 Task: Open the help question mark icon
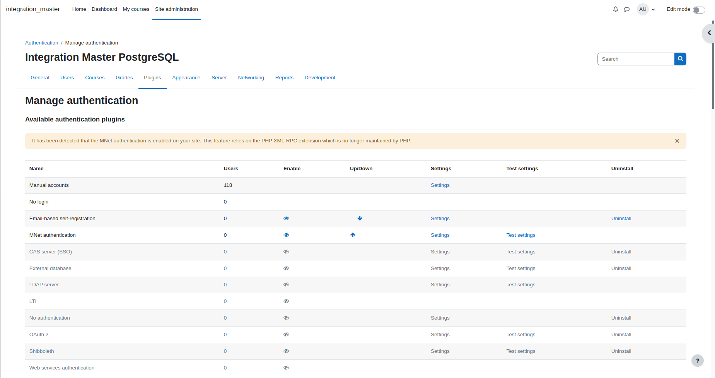(698, 361)
